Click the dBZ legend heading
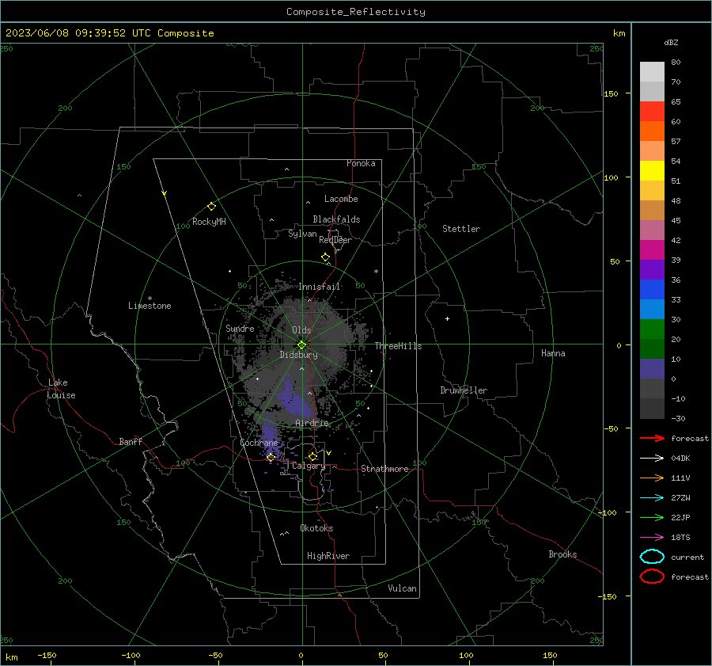This screenshot has height=666, width=712. pos(671,43)
